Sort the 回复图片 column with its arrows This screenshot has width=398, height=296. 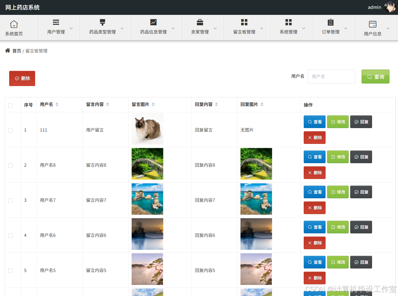[262, 104]
